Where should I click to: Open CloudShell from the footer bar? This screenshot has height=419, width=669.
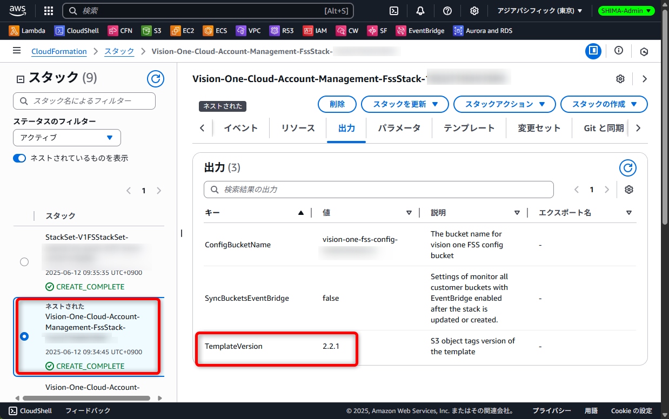pyautogui.click(x=31, y=411)
